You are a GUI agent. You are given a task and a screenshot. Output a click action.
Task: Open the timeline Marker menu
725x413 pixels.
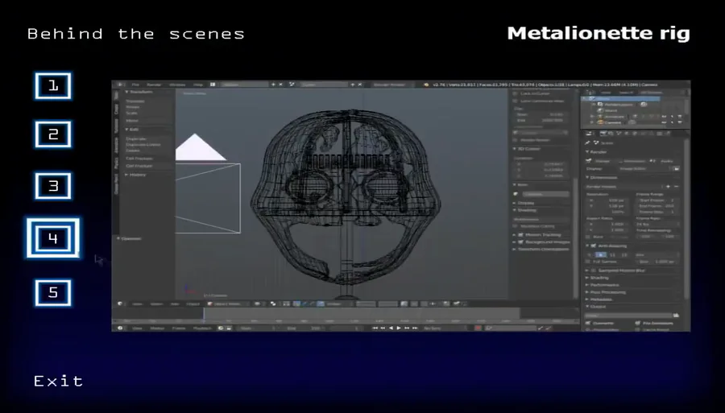(157, 328)
